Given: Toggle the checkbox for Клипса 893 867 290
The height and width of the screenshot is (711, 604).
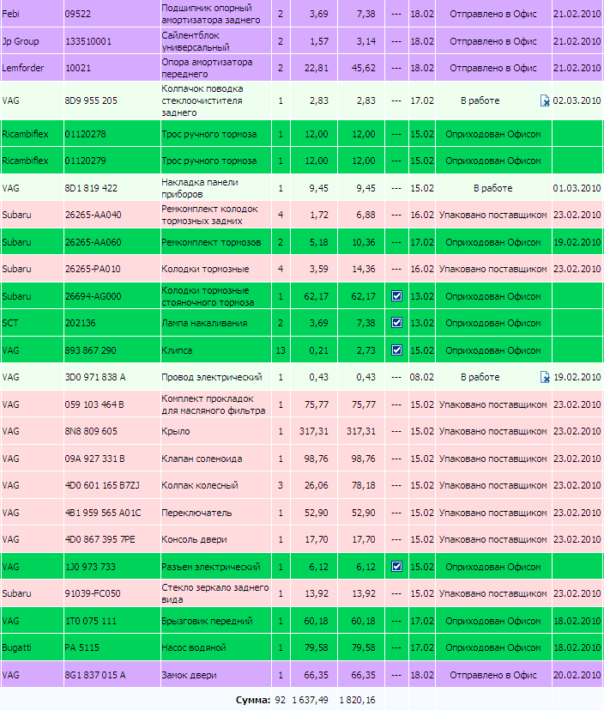Looking at the screenshot, I should [396, 350].
